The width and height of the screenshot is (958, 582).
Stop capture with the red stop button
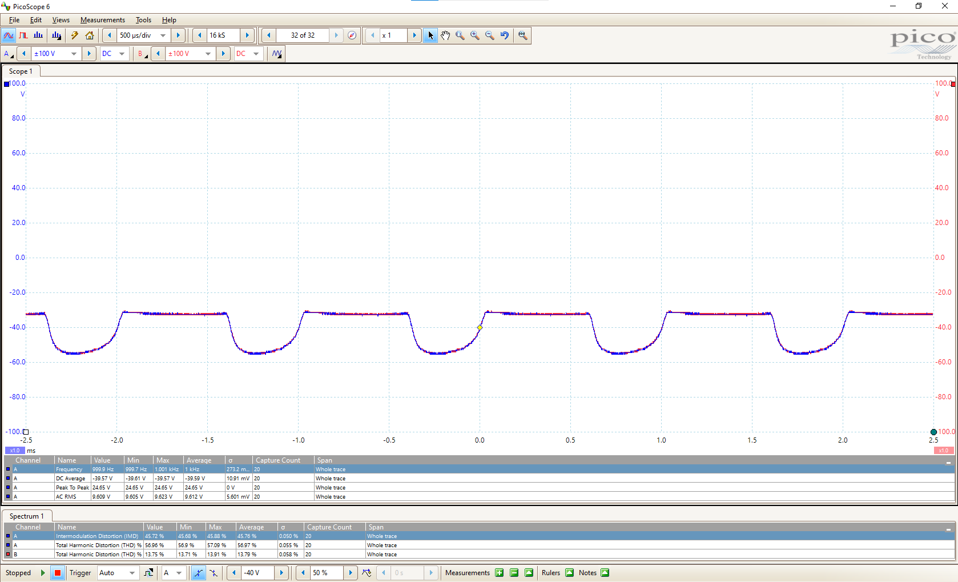tap(58, 573)
